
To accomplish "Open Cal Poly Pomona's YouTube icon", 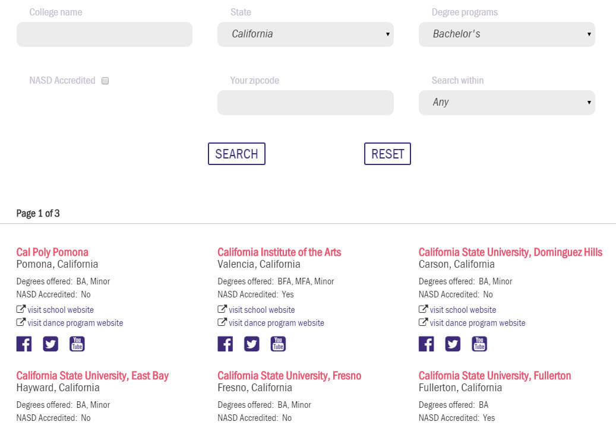I will [77, 344].
